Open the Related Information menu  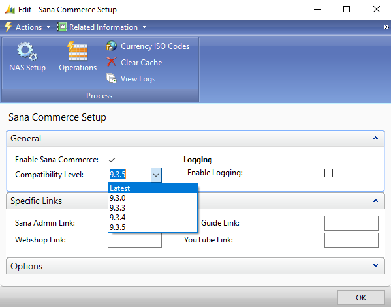(x=103, y=27)
